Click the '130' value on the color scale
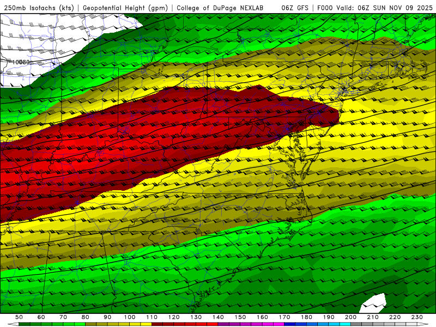This screenshot has height=327, width=436. point(196,317)
